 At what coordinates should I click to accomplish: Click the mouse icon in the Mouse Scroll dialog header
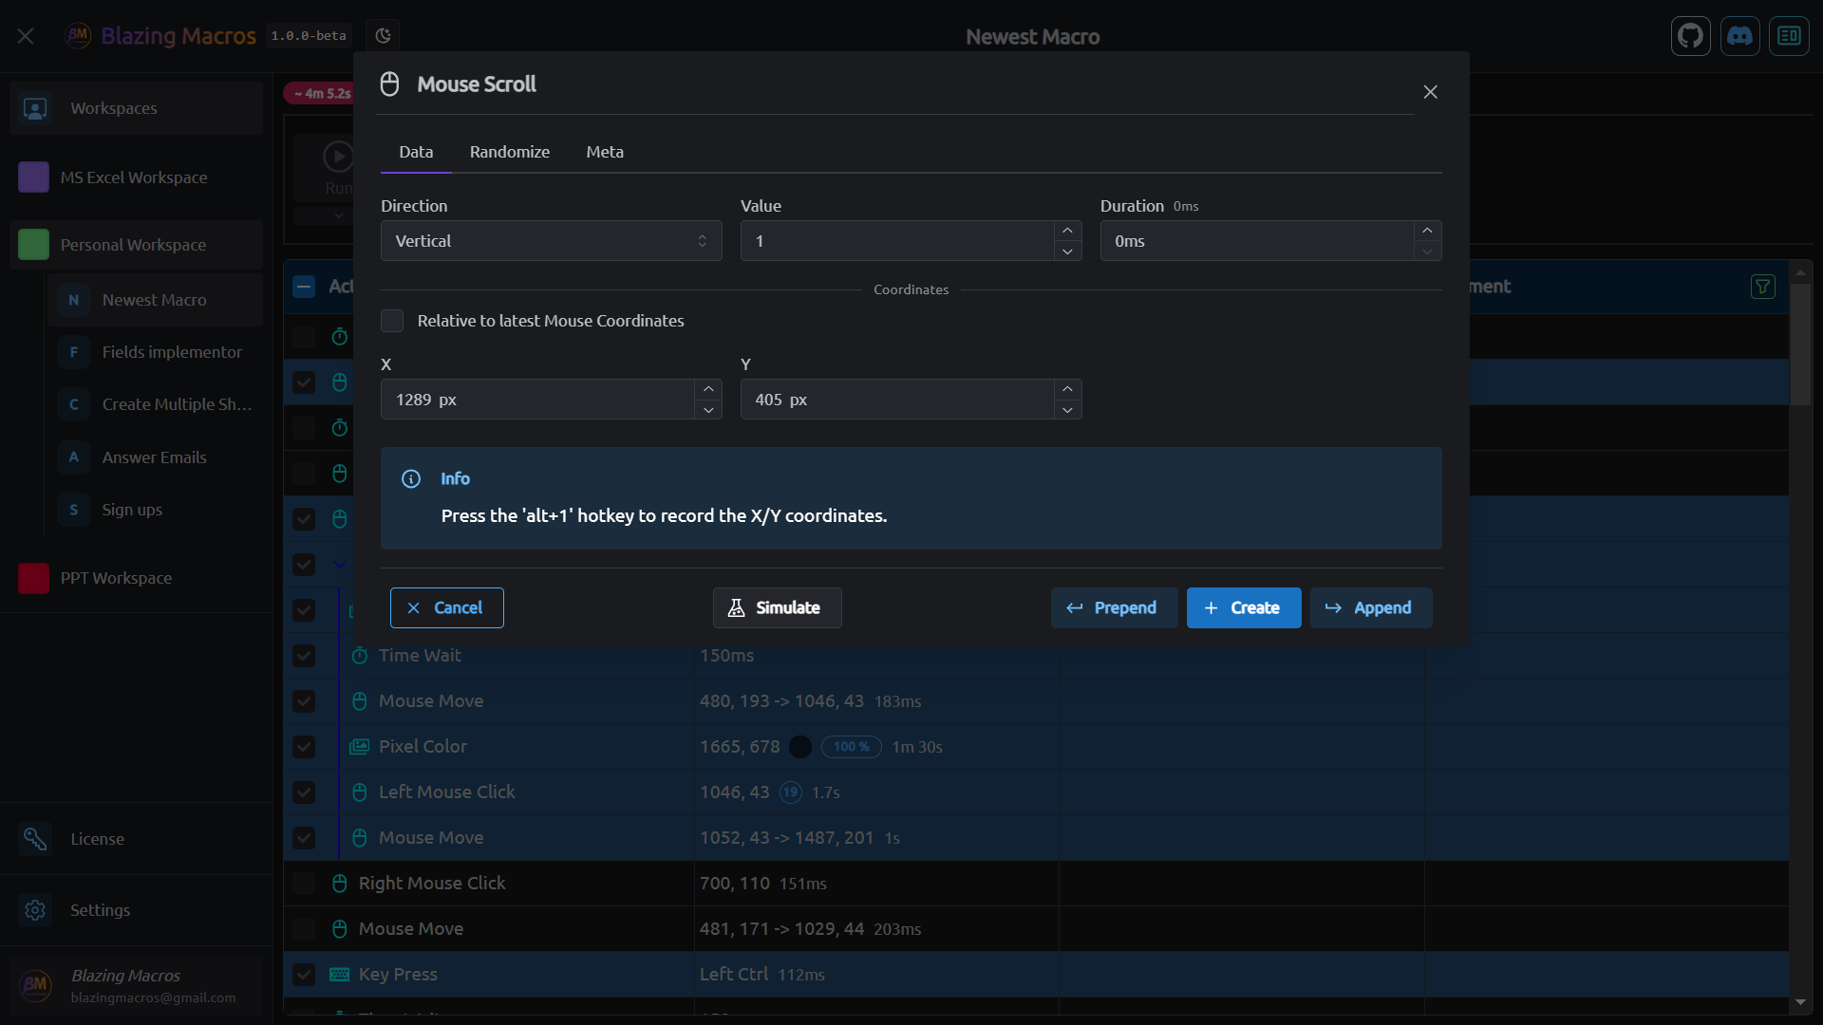[389, 84]
